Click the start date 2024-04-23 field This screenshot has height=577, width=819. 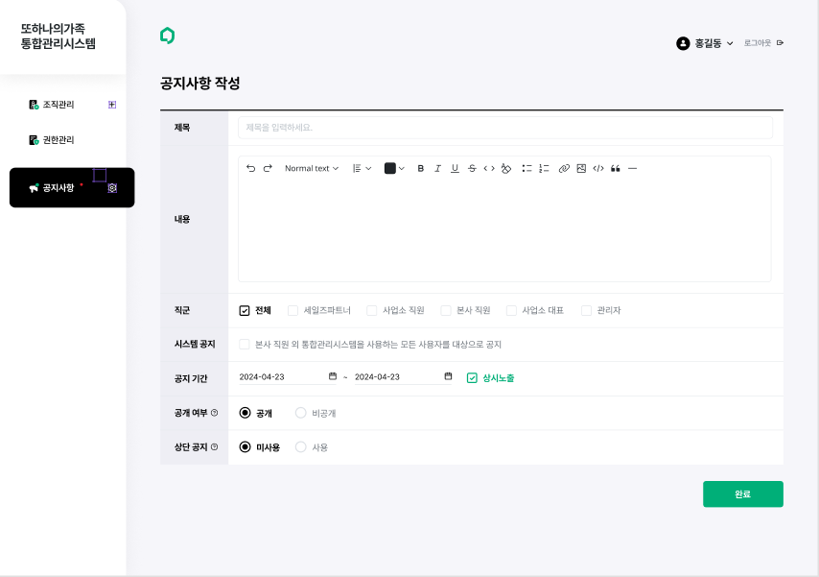[x=288, y=376]
